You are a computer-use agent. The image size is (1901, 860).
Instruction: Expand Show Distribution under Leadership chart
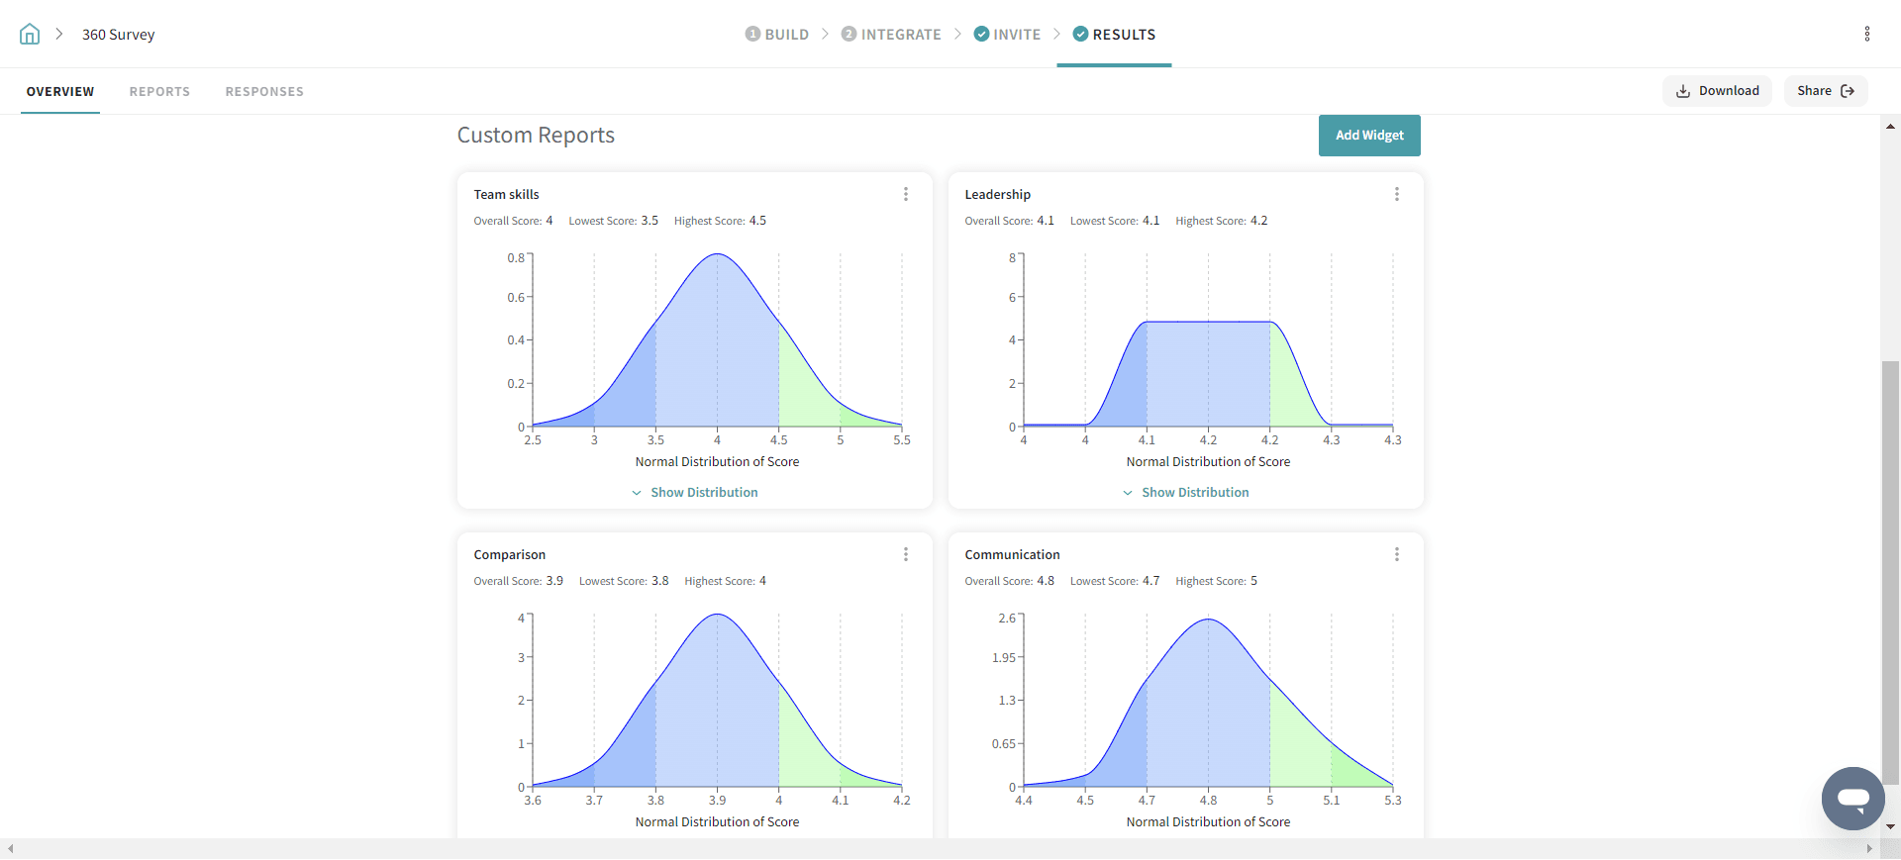1186,493
